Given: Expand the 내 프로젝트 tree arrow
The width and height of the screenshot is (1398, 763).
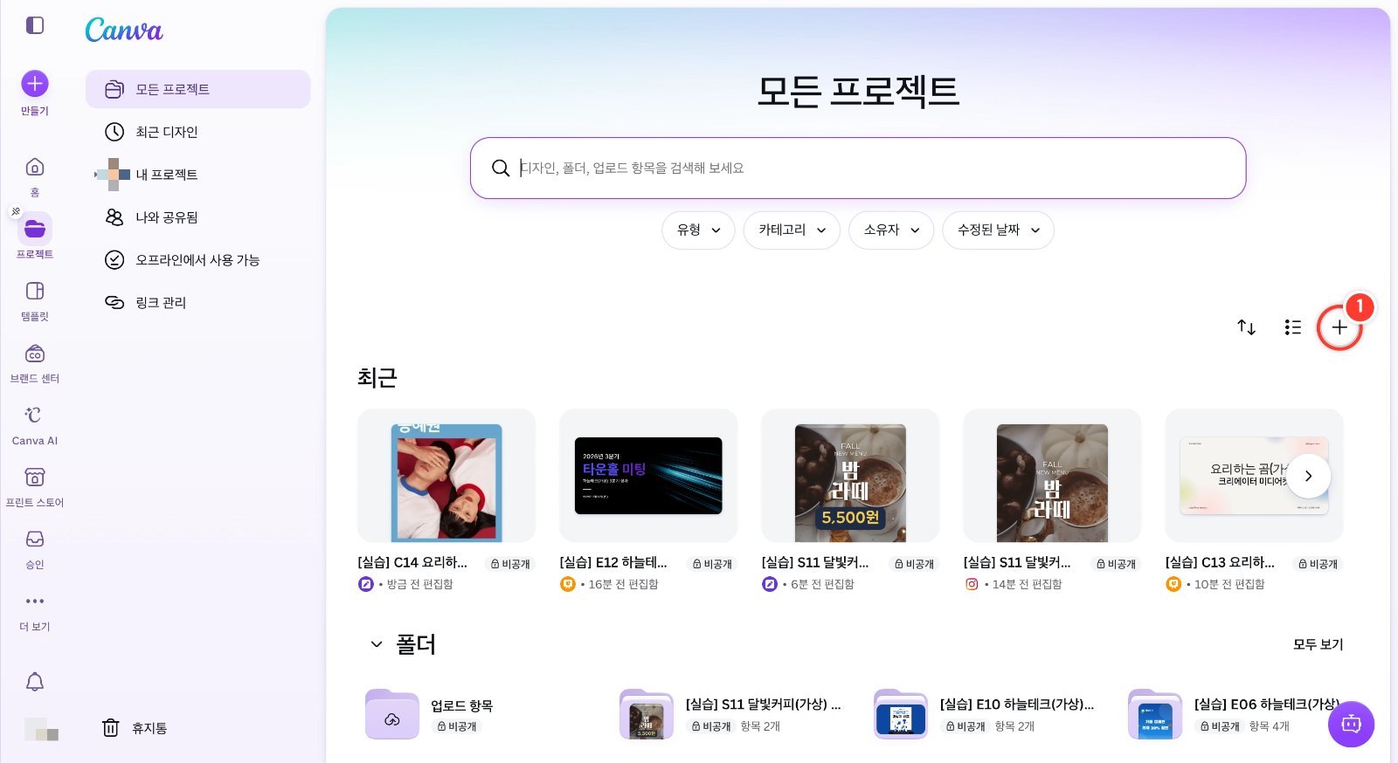Looking at the screenshot, I should (96, 175).
